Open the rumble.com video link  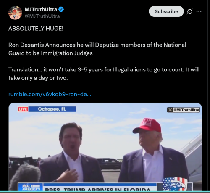point(50,94)
